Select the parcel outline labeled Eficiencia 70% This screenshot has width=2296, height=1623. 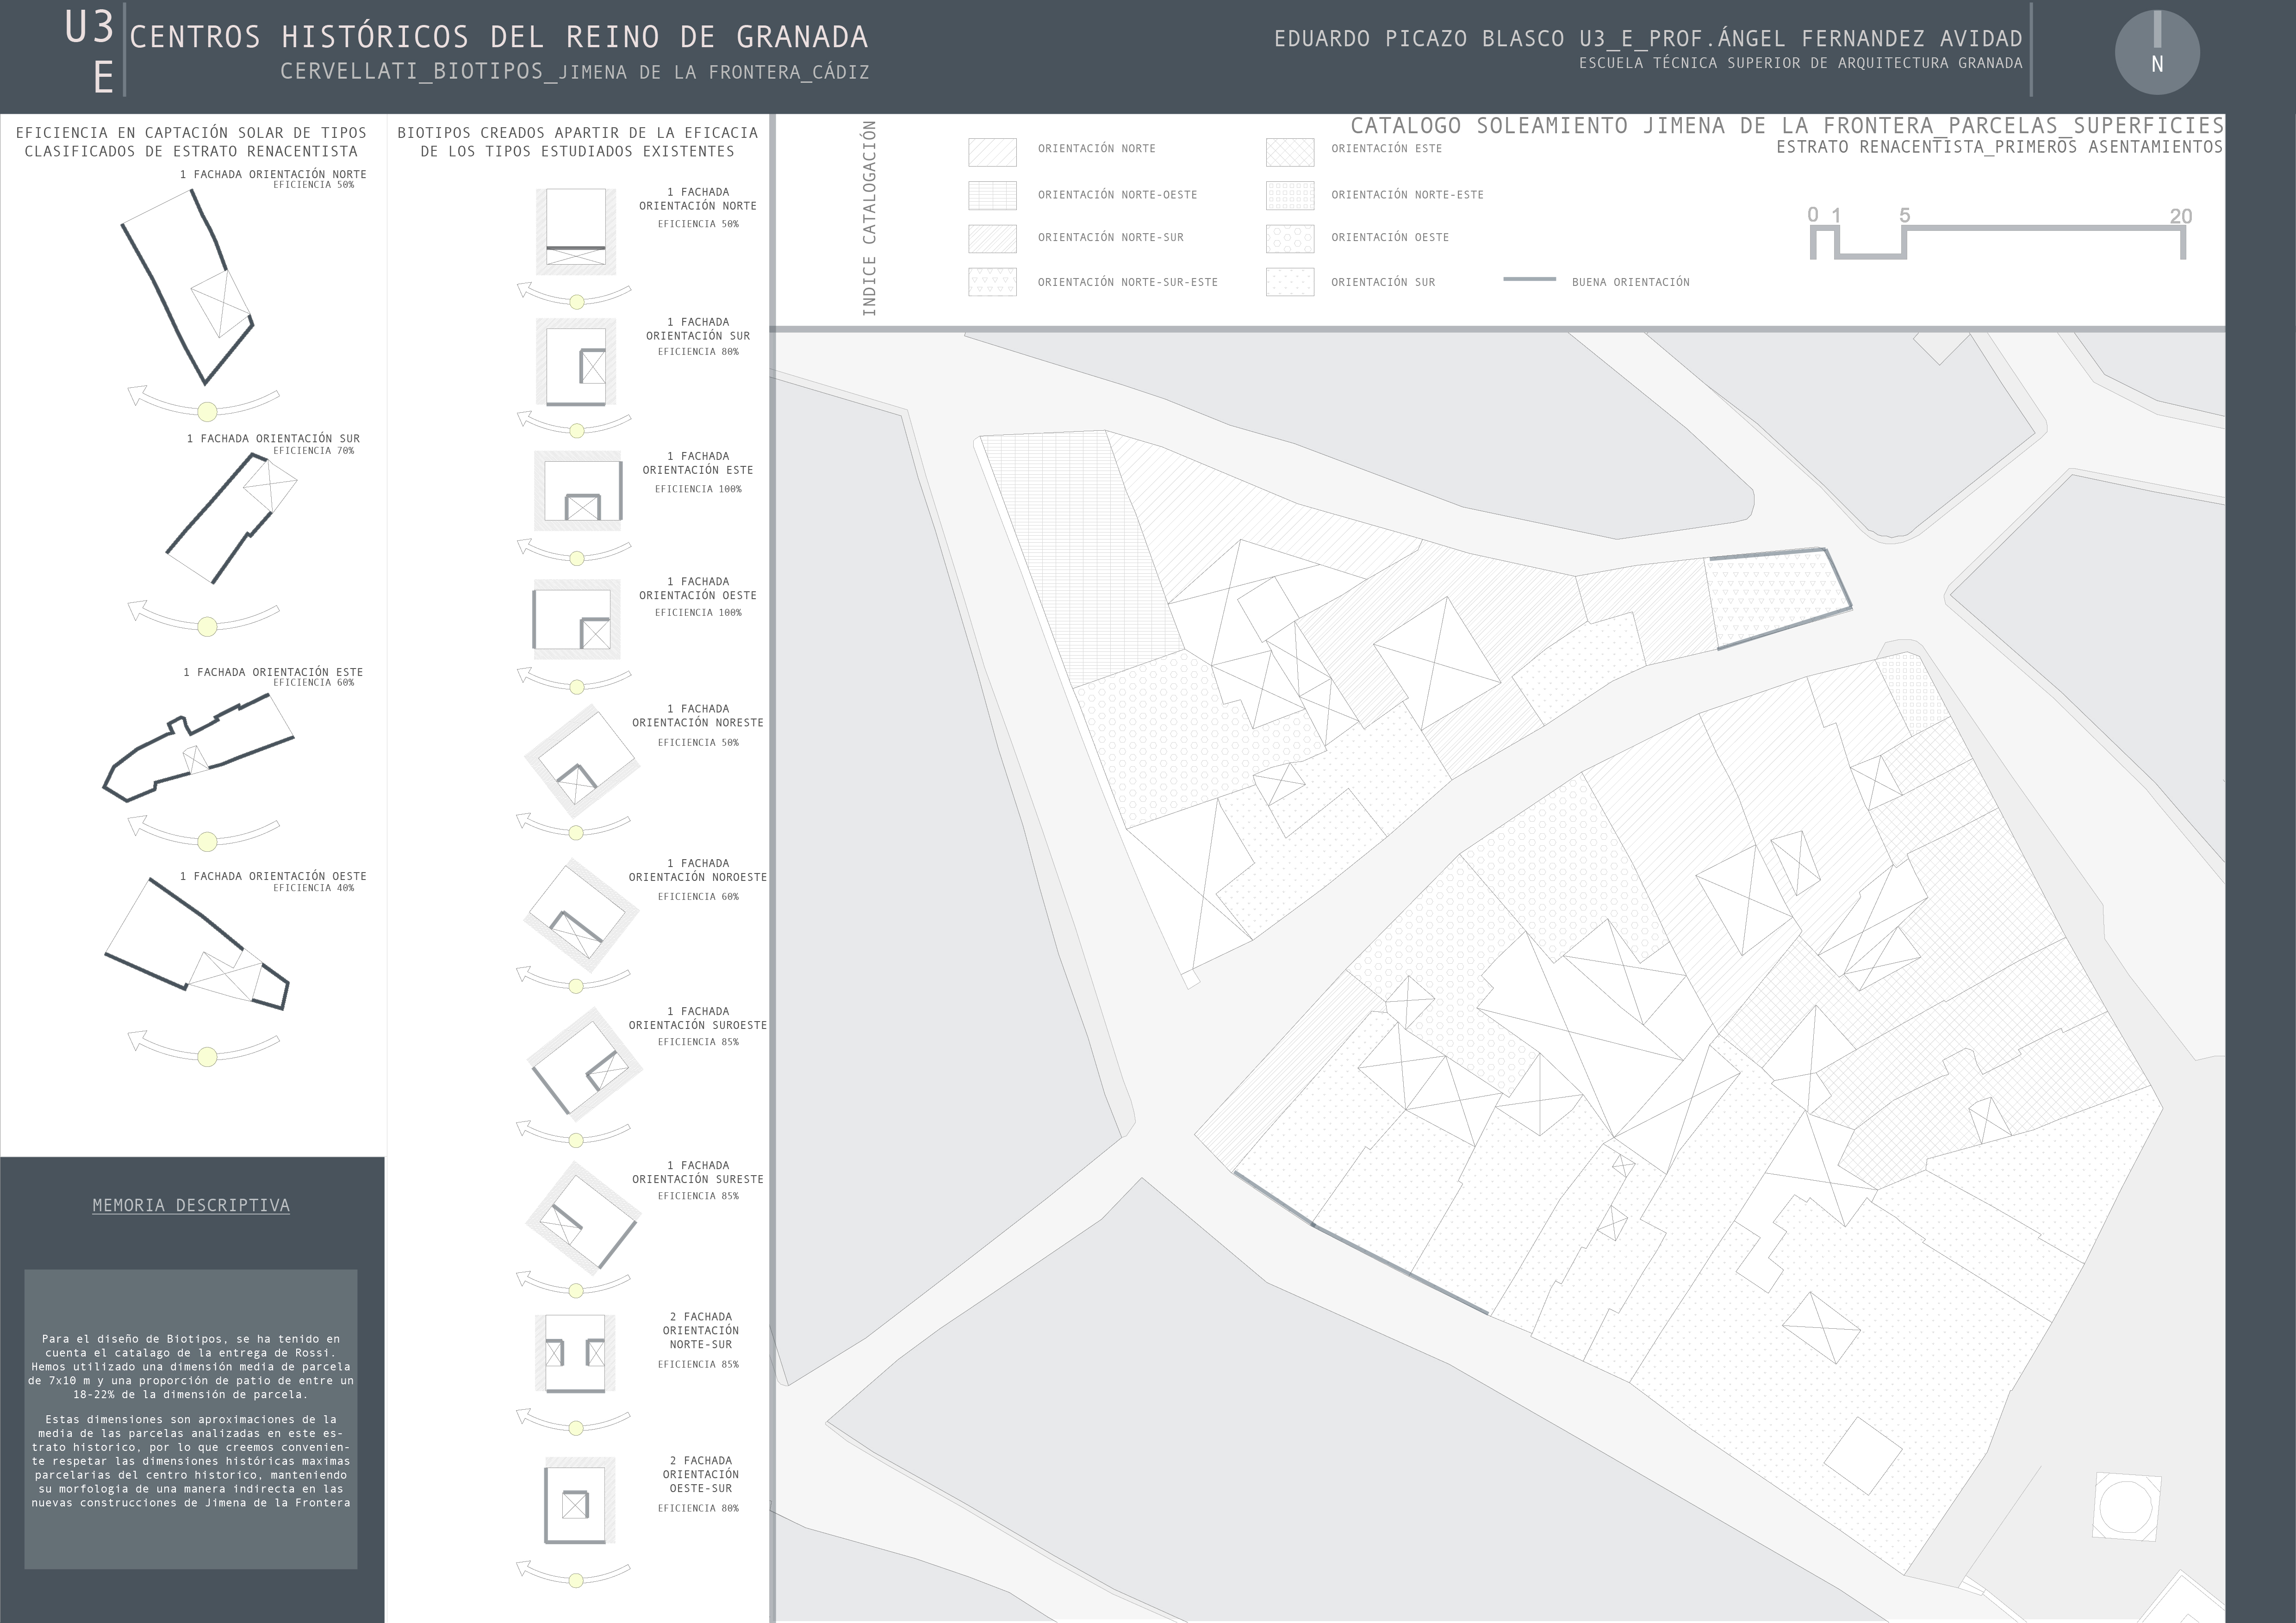[x=232, y=518]
